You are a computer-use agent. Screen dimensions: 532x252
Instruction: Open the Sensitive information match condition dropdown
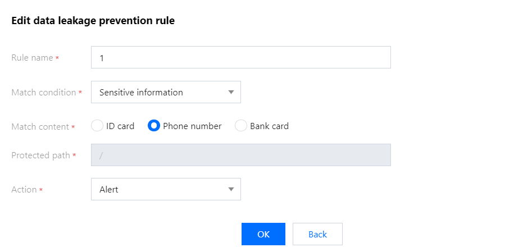pyautogui.click(x=157, y=92)
